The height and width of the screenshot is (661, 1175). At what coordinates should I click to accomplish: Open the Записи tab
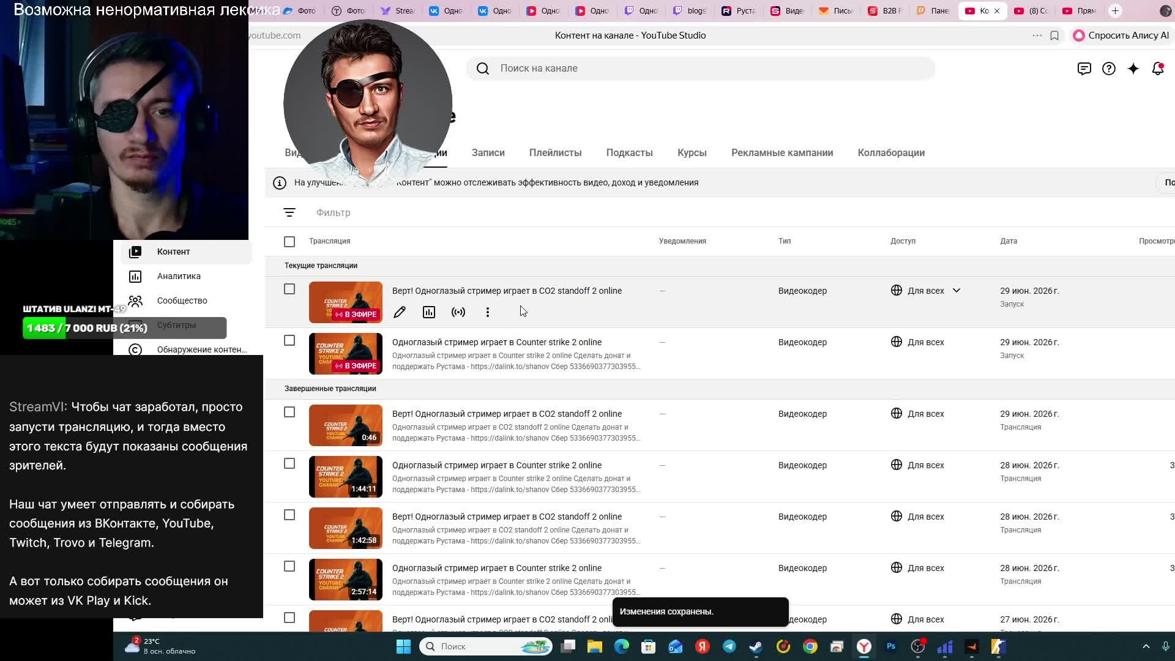[x=488, y=153]
